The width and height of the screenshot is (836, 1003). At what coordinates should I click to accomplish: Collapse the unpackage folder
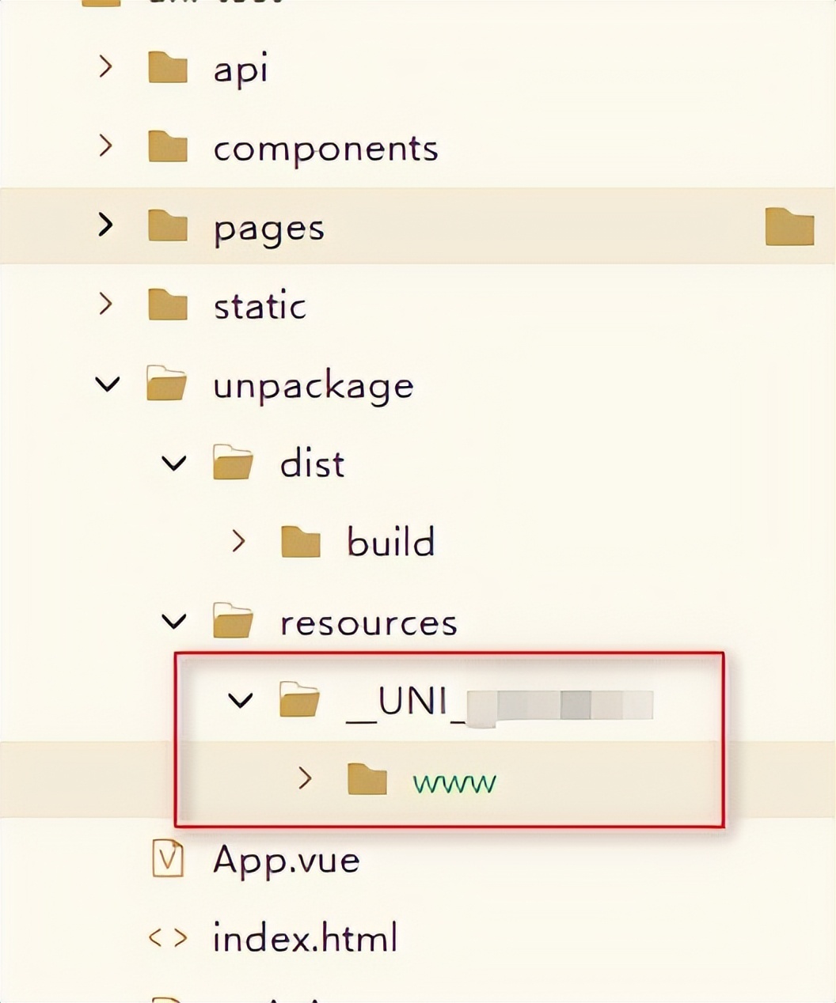pyautogui.click(x=108, y=385)
